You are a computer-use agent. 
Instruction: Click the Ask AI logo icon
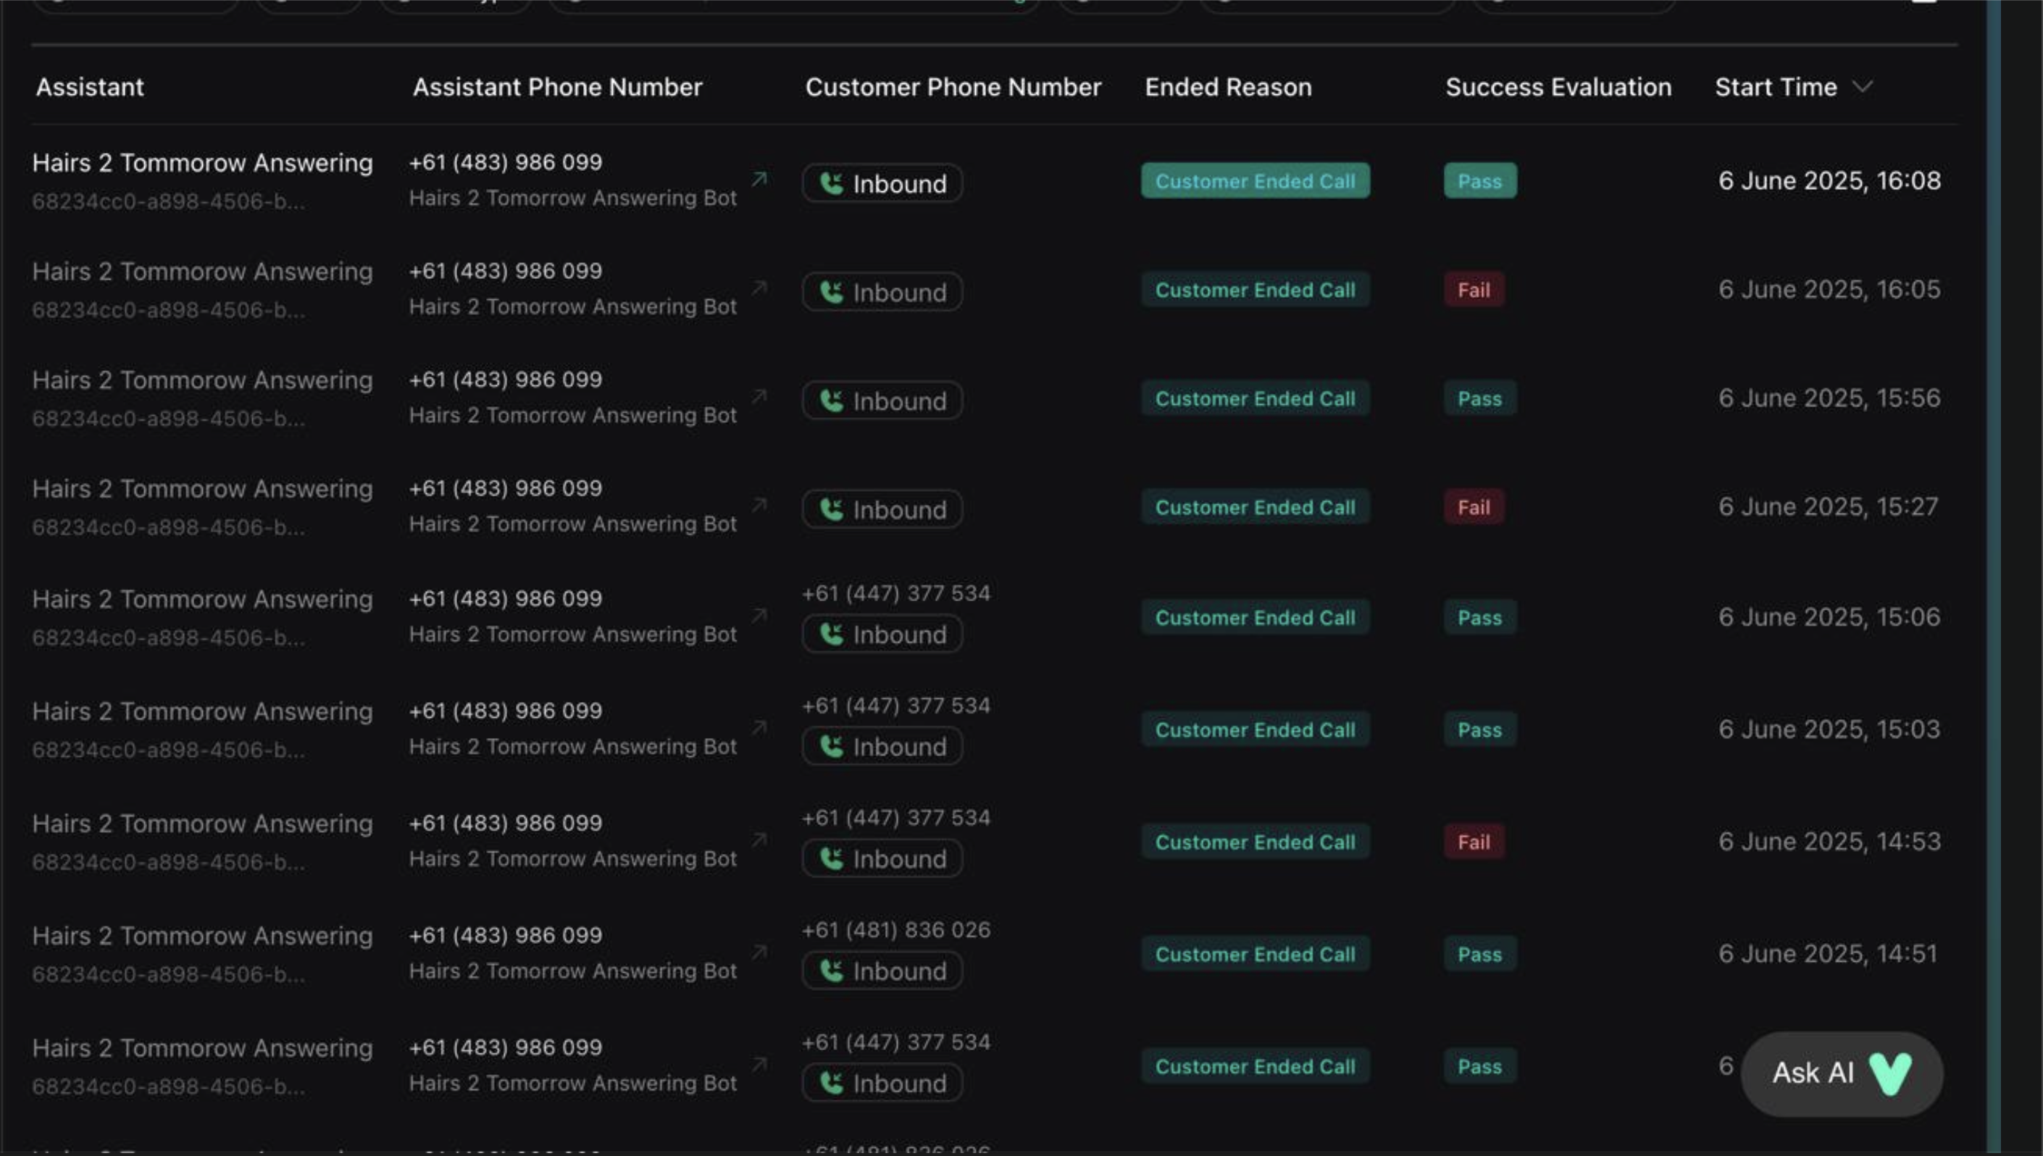pyautogui.click(x=1891, y=1073)
